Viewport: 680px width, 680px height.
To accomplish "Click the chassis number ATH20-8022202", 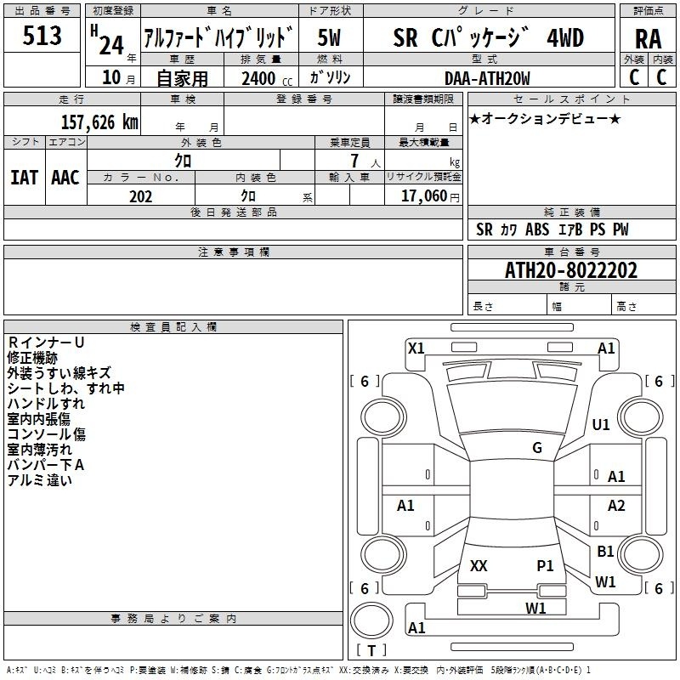I will tap(571, 270).
